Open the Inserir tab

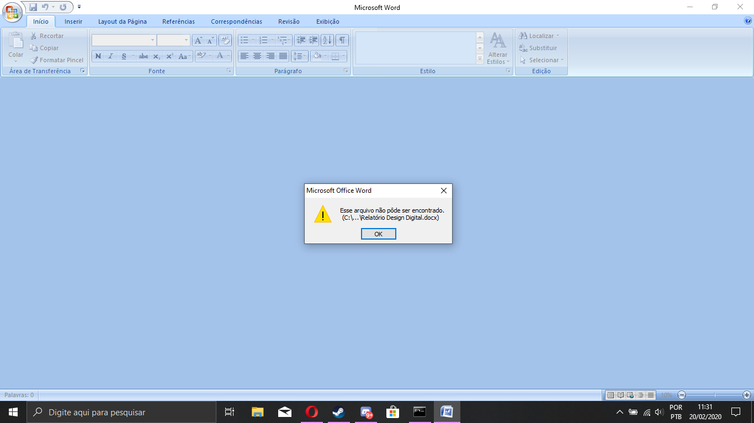pos(73,21)
